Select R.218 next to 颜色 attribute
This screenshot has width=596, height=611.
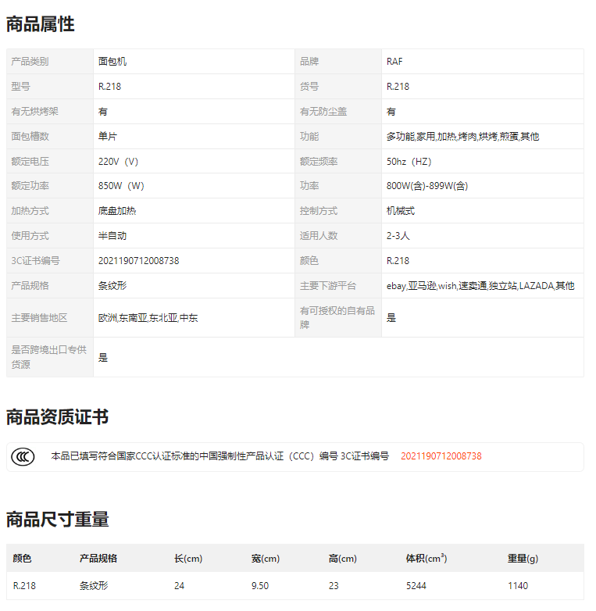pos(398,261)
